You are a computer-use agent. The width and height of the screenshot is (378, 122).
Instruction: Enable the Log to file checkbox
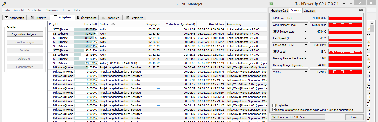pos(274,105)
